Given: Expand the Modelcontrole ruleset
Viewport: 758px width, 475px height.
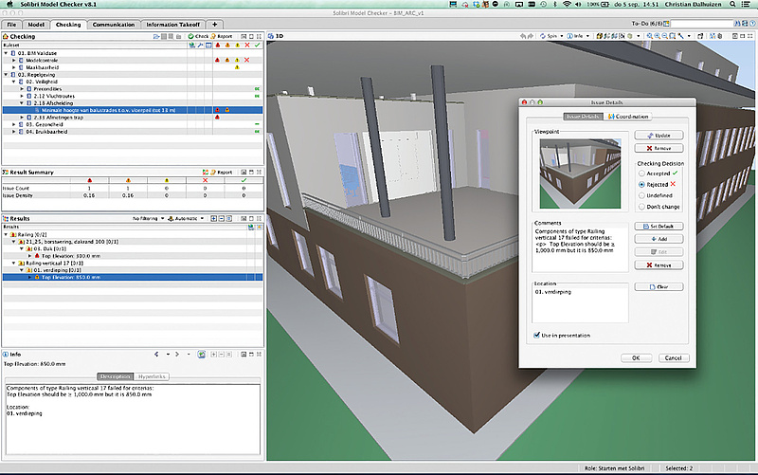Looking at the screenshot, I should (x=13, y=61).
